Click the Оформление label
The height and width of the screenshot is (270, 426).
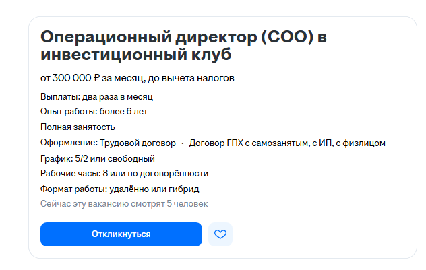(x=69, y=143)
